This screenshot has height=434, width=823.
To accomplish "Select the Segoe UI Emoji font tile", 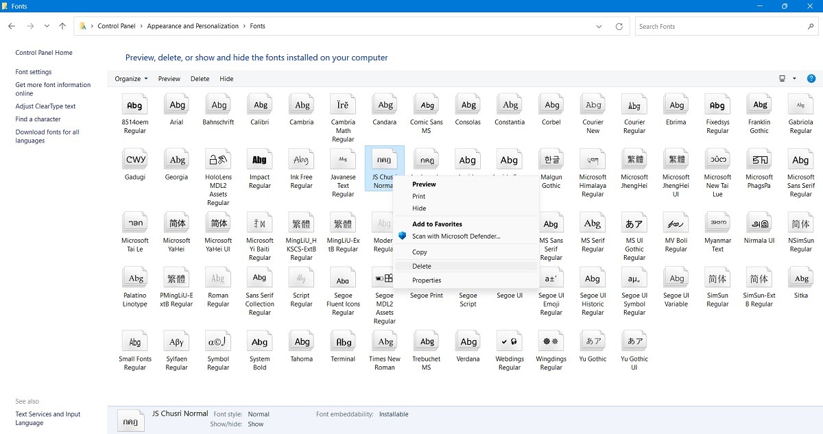I will pyautogui.click(x=551, y=277).
